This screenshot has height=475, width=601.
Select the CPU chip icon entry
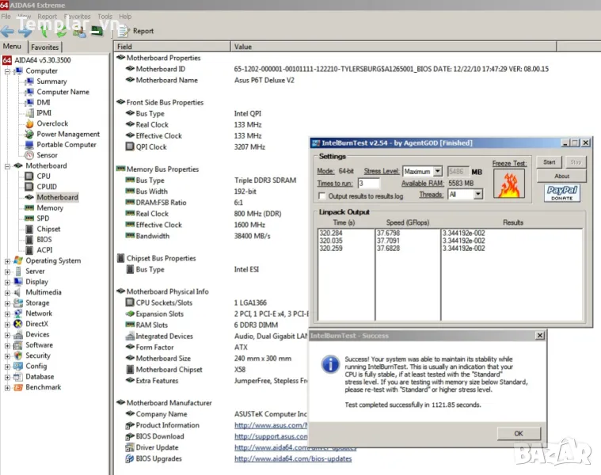click(29, 177)
